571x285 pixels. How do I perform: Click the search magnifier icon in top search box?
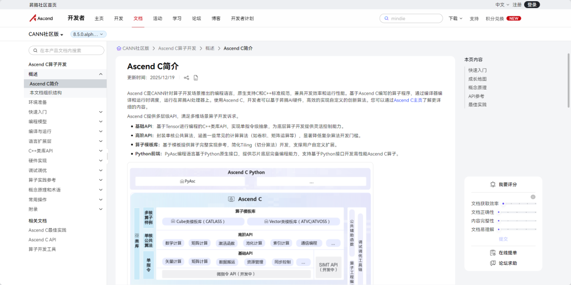click(386, 19)
